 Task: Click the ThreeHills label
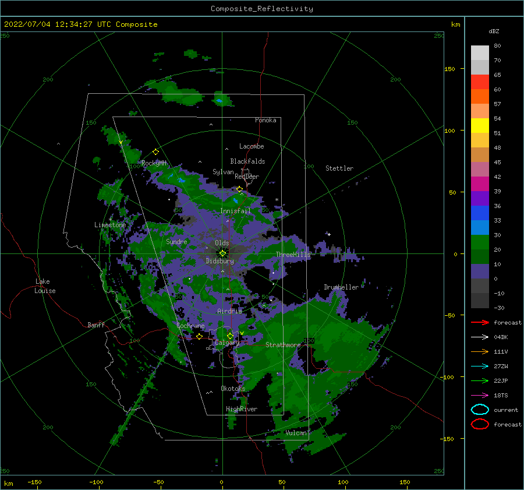tap(293, 255)
